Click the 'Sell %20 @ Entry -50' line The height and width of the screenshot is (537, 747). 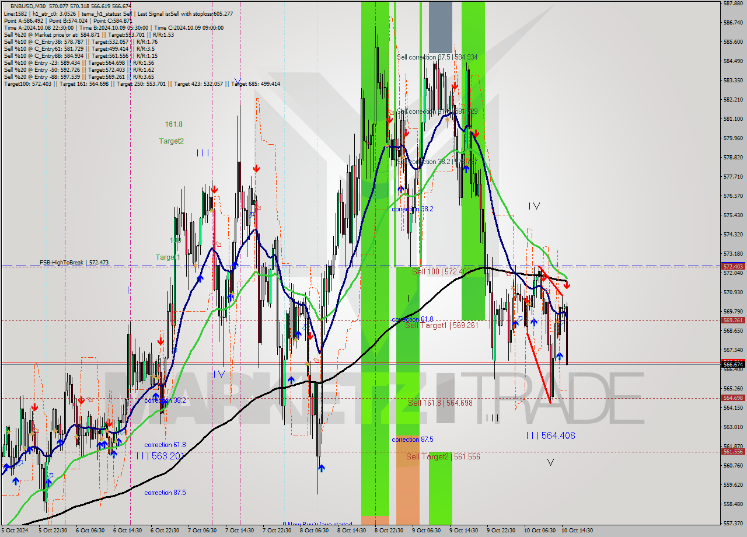click(x=79, y=69)
